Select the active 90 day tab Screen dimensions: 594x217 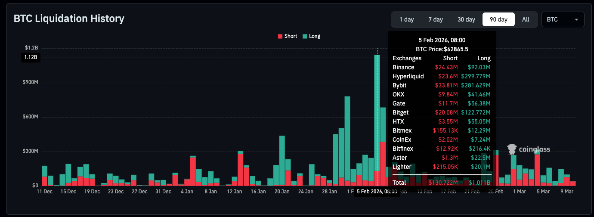pyautogui.click(x=498, y=19)
